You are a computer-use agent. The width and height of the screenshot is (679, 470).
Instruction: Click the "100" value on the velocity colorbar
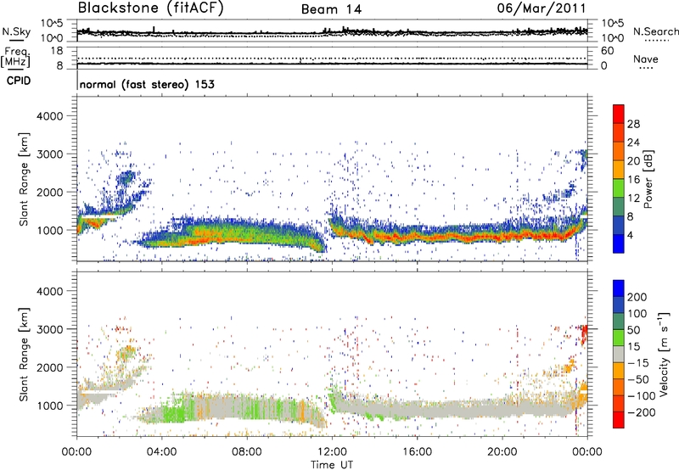(637, 314)
